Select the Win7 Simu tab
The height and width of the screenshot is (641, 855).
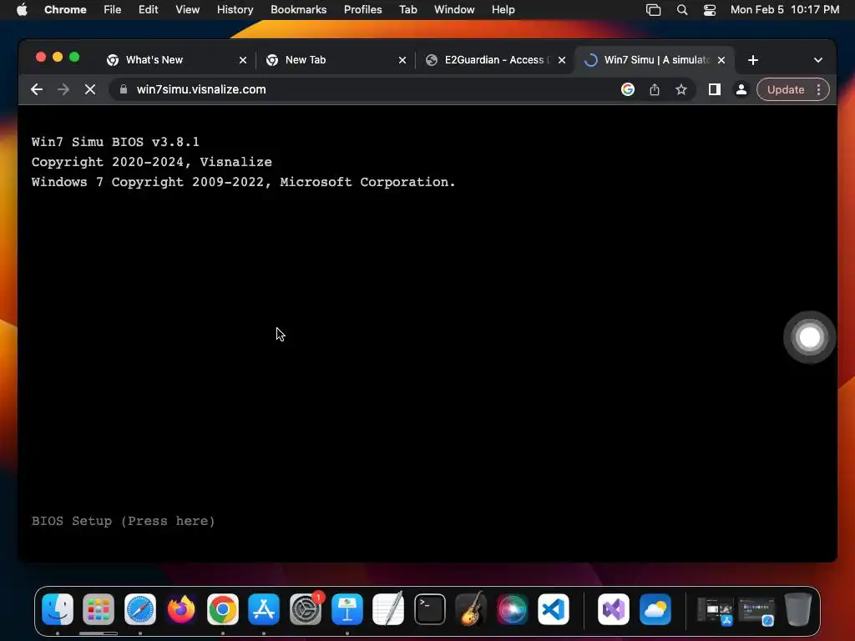tap(653, 60)
